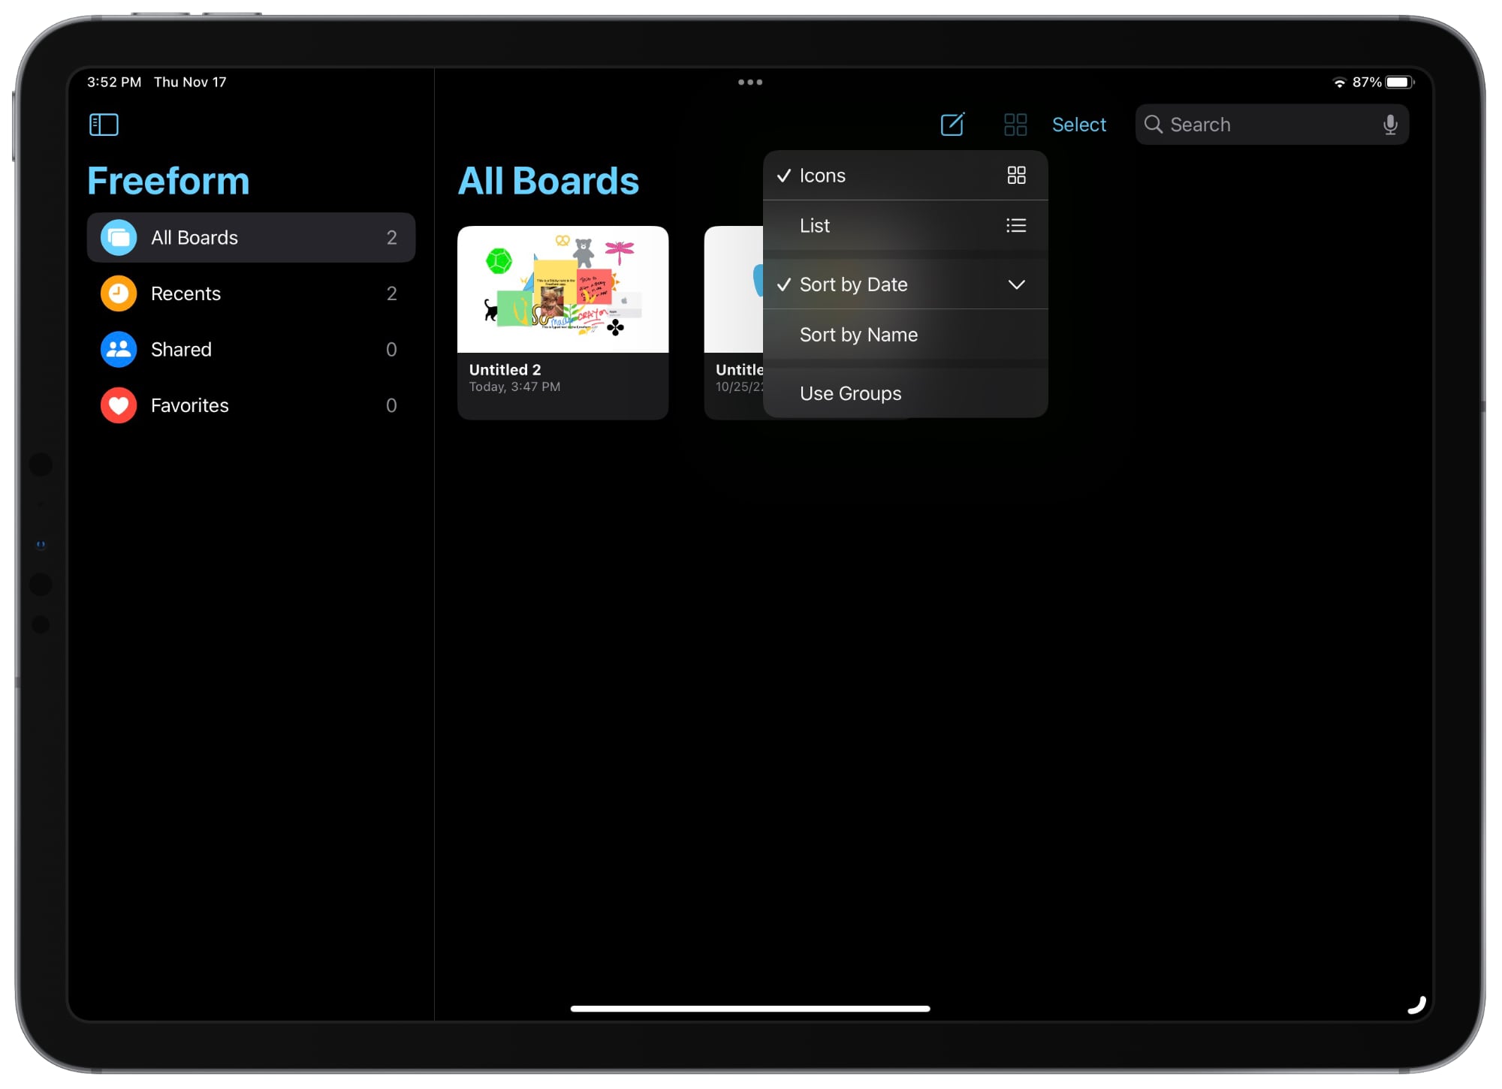Select the grid view icon
This screenshot has height=1089, width=1502.
(1013, 125)
